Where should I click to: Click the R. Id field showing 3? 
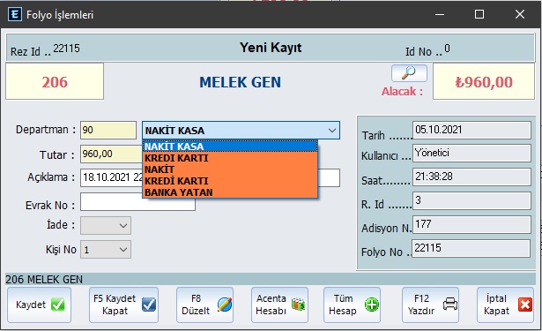point(471,200)
